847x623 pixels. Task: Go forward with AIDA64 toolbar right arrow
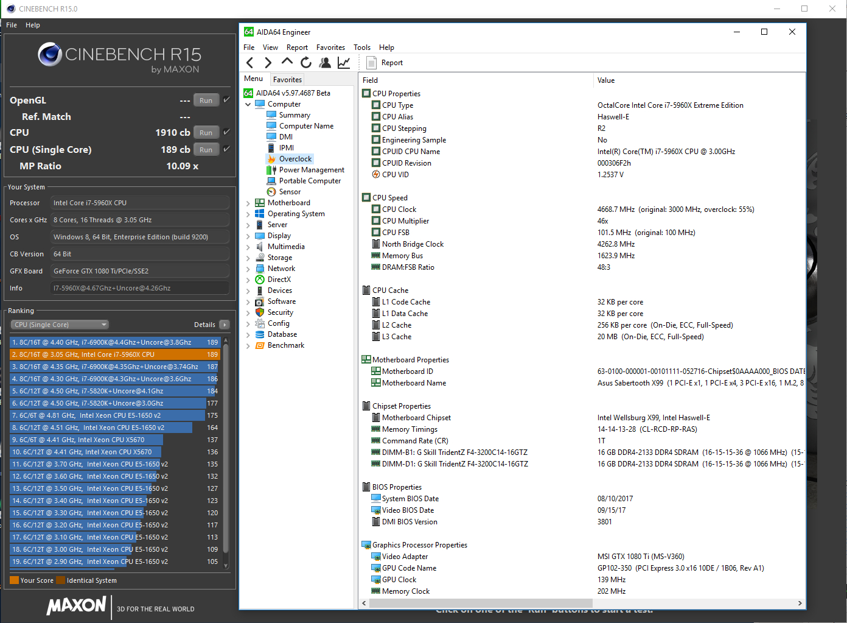pyautogui.click(x=268, y=63)
